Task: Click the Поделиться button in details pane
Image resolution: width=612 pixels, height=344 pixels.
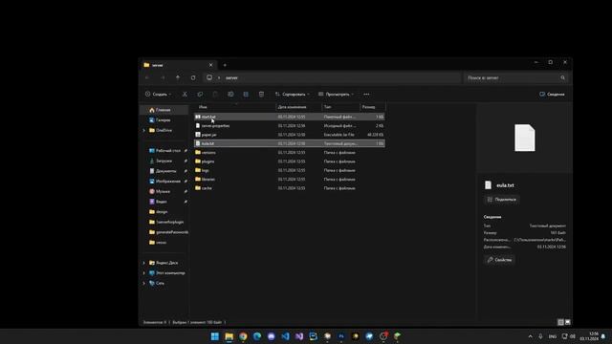Action: [x=501, y=200]
